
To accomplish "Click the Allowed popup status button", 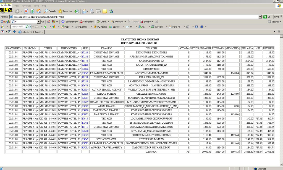I will click(157, 27).
